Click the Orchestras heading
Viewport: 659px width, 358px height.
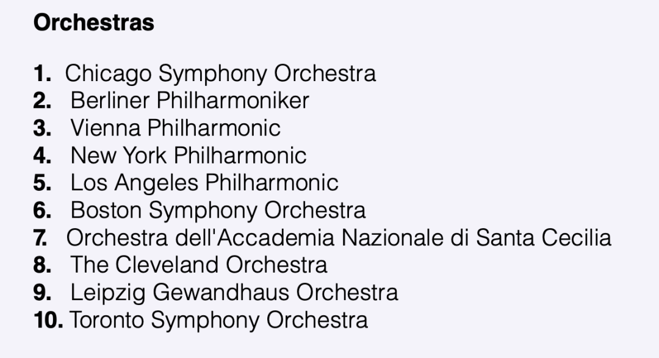pos(93,23)
